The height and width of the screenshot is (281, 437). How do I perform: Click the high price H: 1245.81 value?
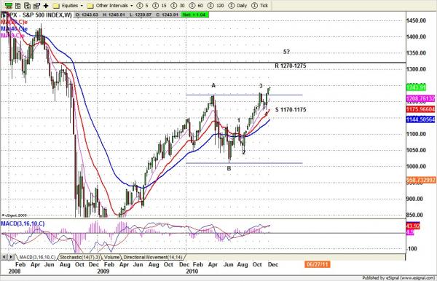click(x=114, y=15)
